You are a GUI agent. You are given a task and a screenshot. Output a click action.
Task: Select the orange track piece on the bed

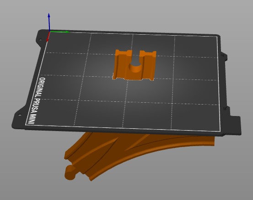135,65
